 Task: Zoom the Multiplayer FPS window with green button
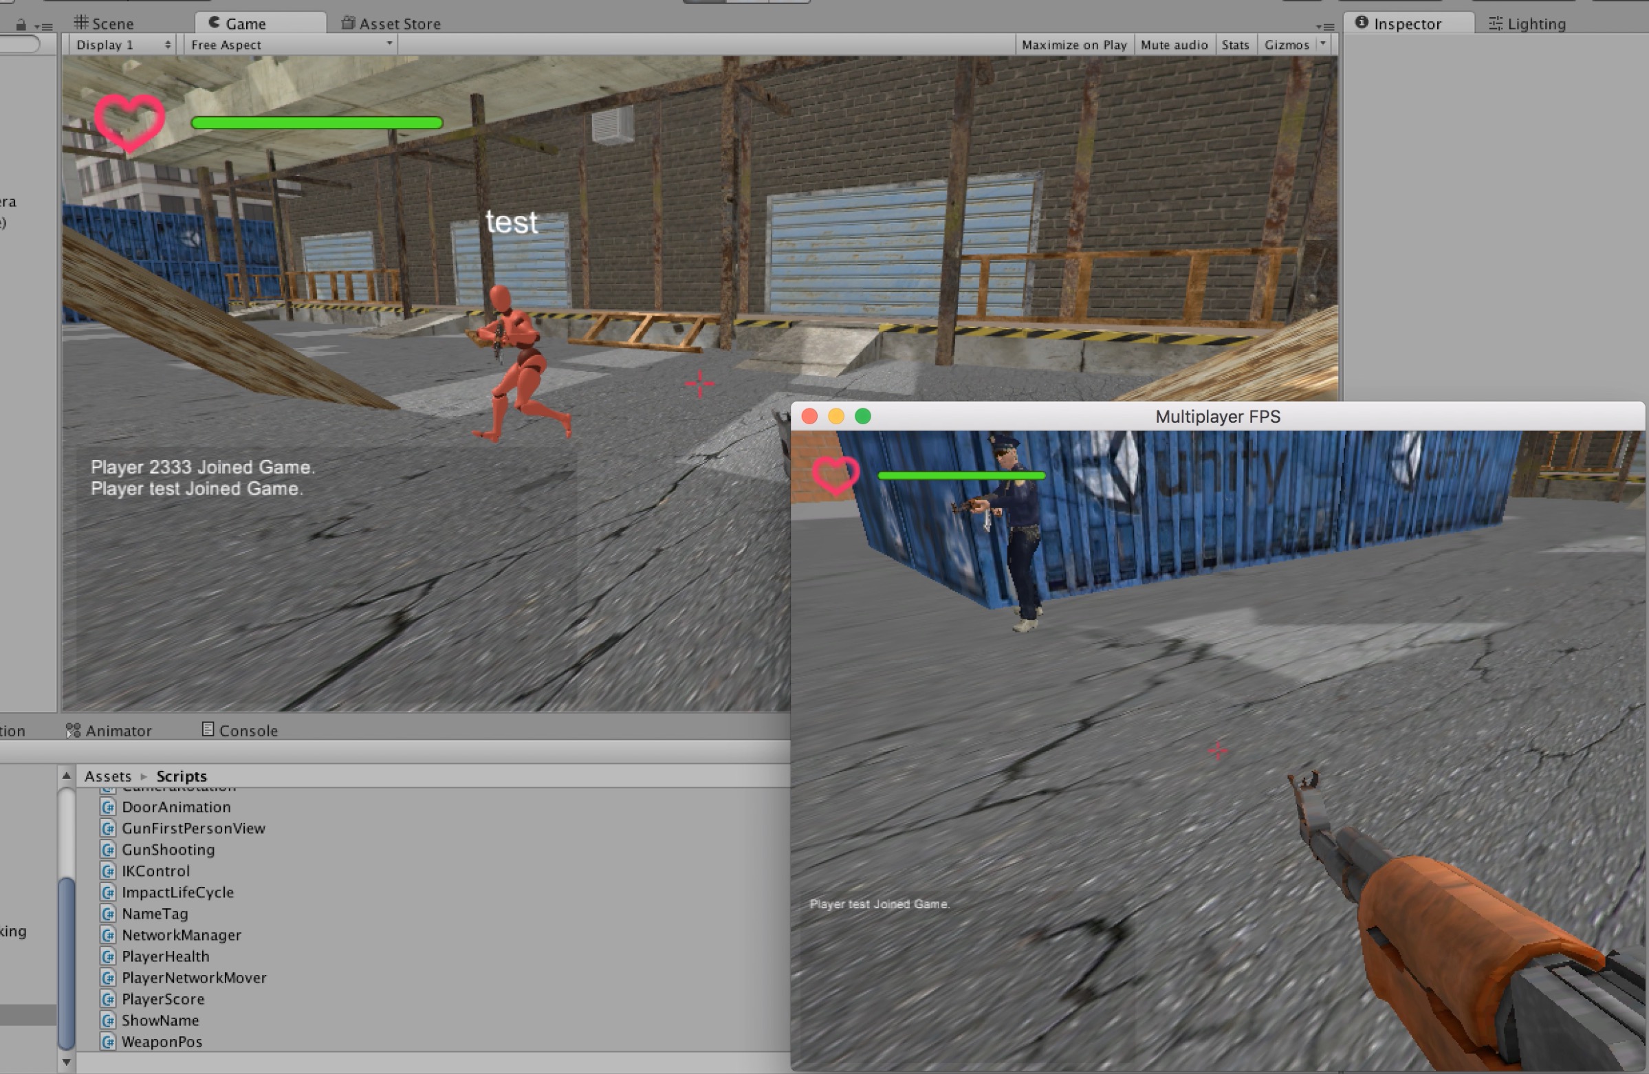(x=862, y=417)
